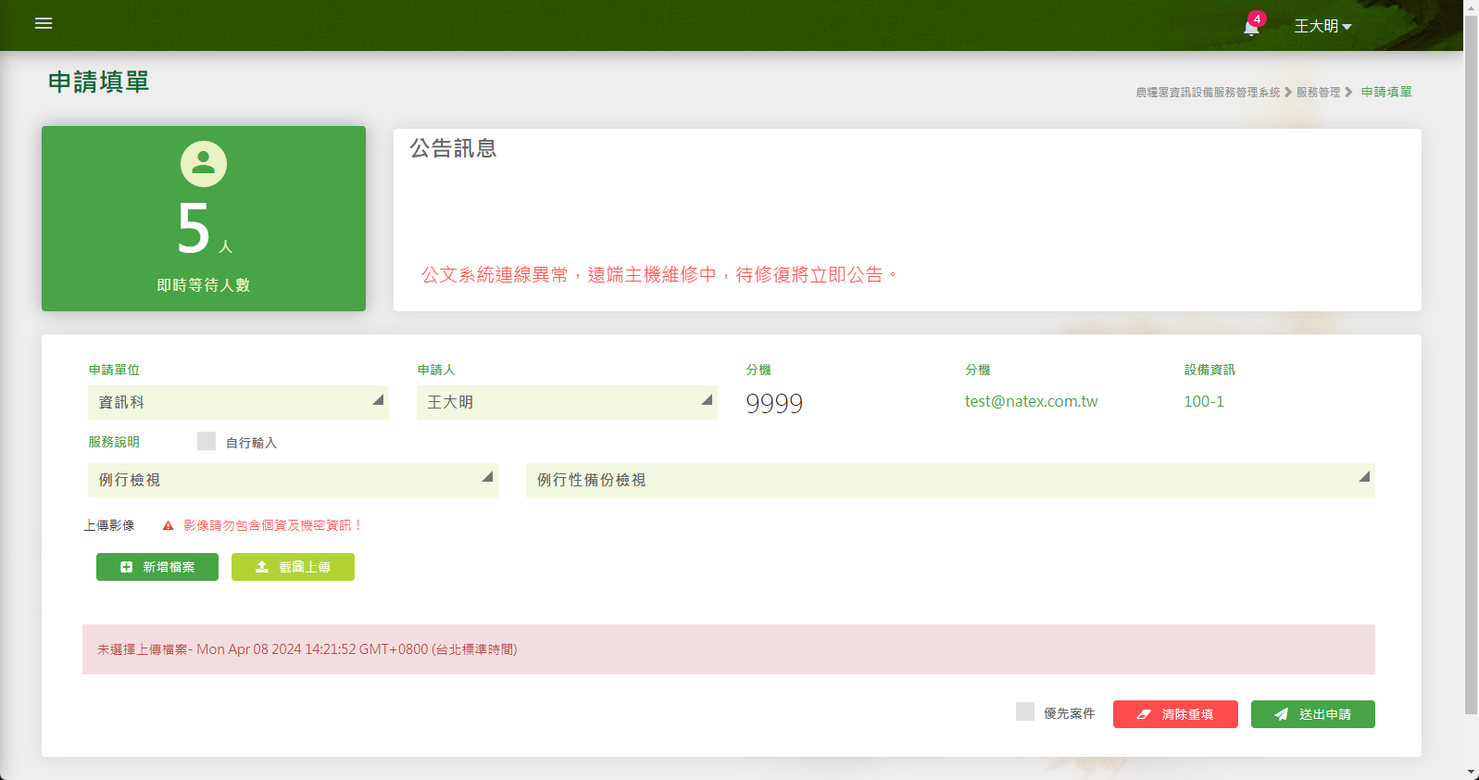
Task: Click the 影像請勿包含個資及機密資訊 warning text
Action: (x=272, y=525)
